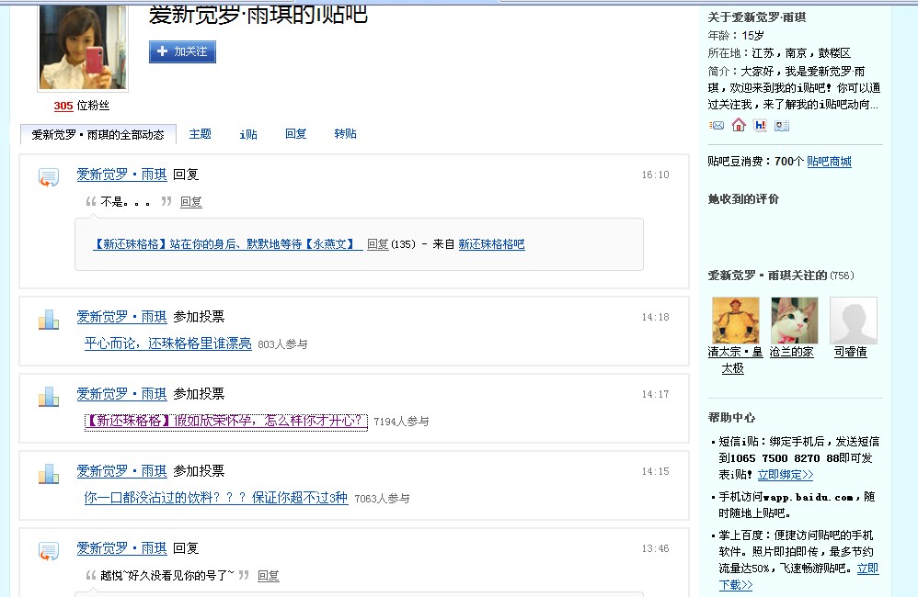Click the 305 fans count link
The height and width of the screenshot is (597, 918).
(63, 106)
